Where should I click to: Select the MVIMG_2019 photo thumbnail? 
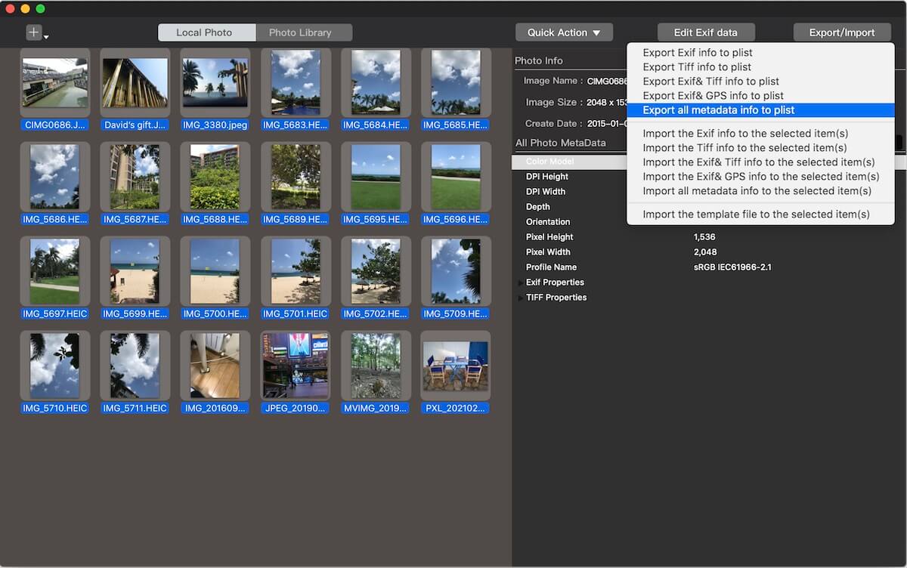click(376, 366)
